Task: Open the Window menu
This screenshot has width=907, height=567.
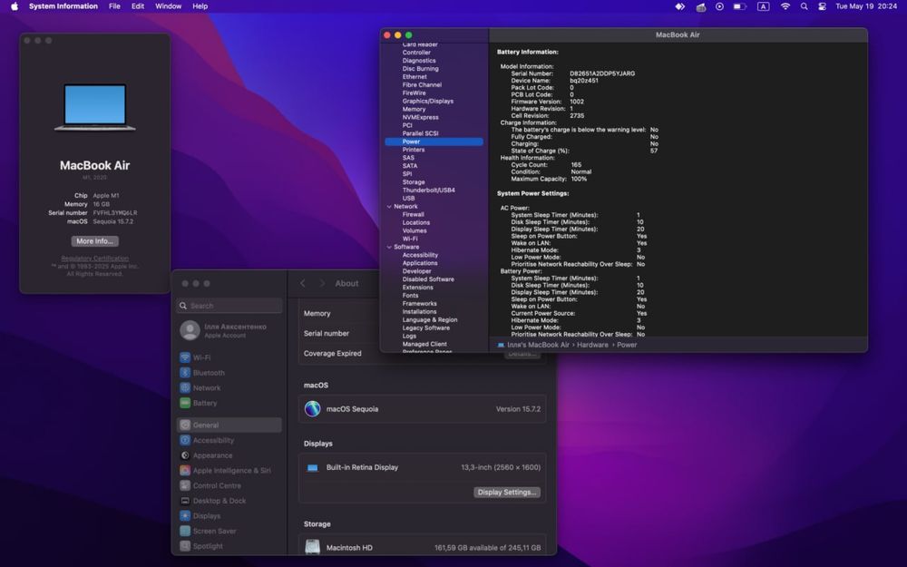Action: click(x=169, y=6)
